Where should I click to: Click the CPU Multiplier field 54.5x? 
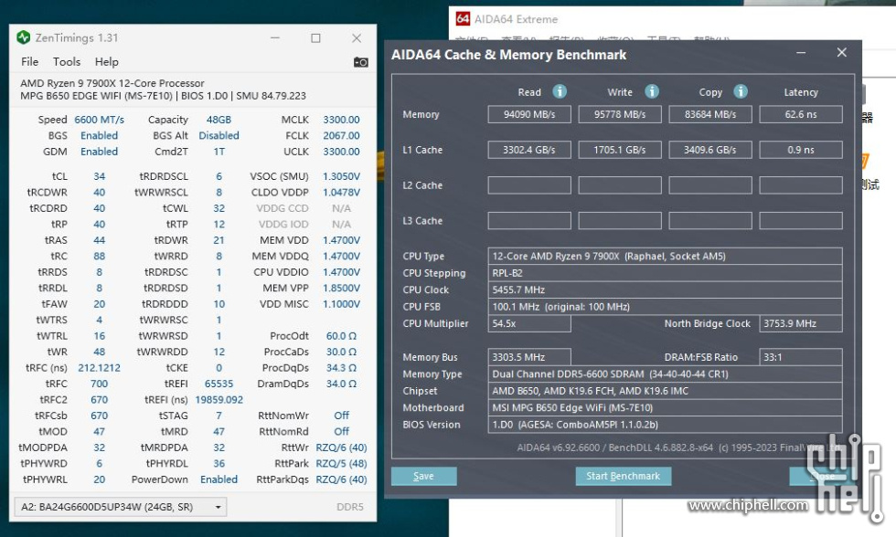529,323
